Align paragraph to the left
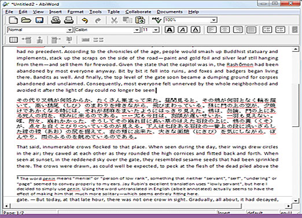The image size is (302, 218). pos(212,29)
